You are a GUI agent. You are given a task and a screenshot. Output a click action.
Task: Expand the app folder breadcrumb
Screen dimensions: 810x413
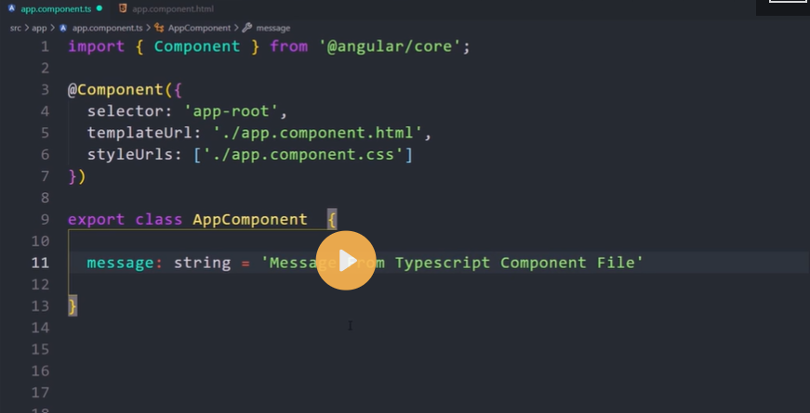(x=39, y=28)
